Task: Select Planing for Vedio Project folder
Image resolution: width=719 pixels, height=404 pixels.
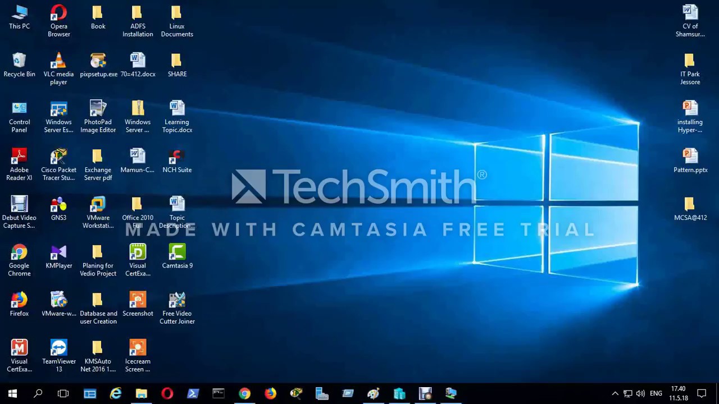Action: tap(98, 261)
